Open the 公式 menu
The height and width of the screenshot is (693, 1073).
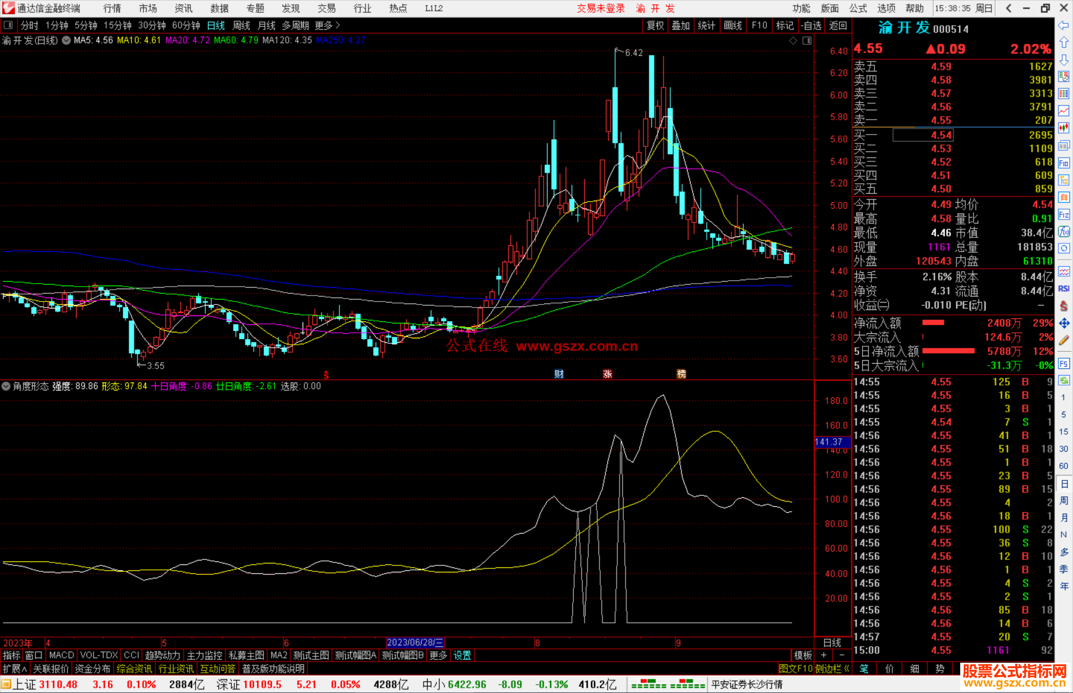pyautogui.click(x=858, y=8)
